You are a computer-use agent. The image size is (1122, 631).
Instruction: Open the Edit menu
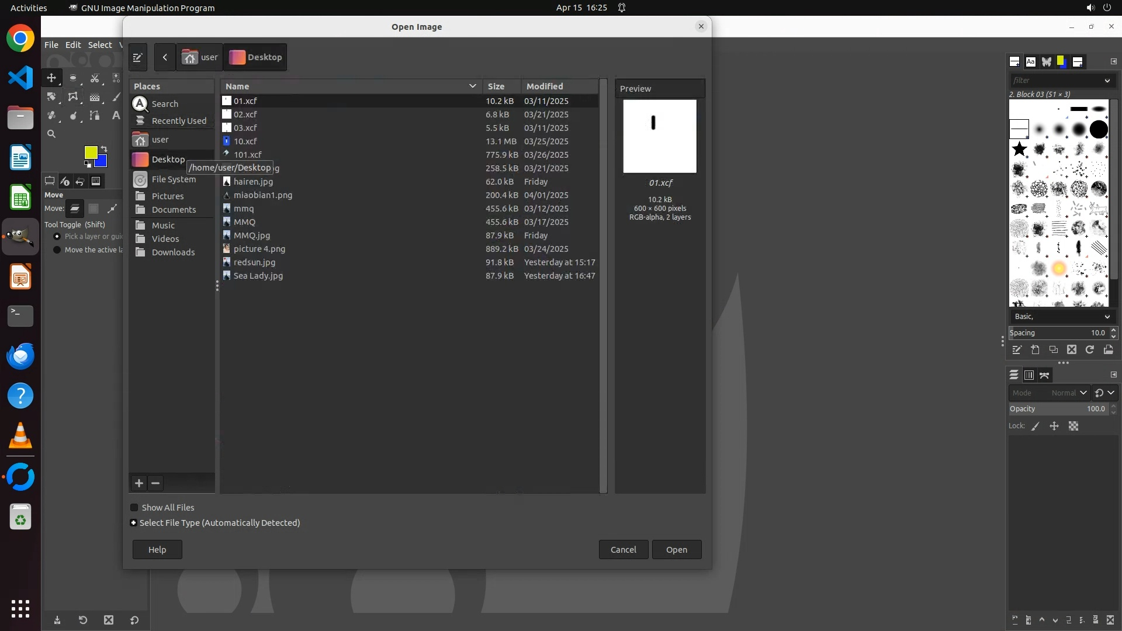73,45
